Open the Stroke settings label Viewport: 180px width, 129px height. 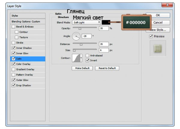point(19,43)
